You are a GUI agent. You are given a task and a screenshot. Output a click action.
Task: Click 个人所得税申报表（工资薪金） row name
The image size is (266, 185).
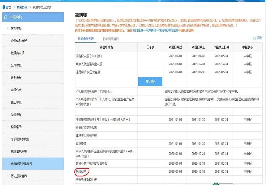tap(94, 92)
